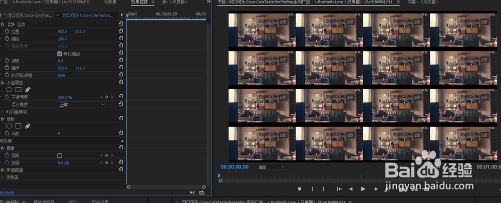The width and height of the screenshot is (501, 203).
Task: Select pen mask tool under 复制 effect
Action: [28, 126]
